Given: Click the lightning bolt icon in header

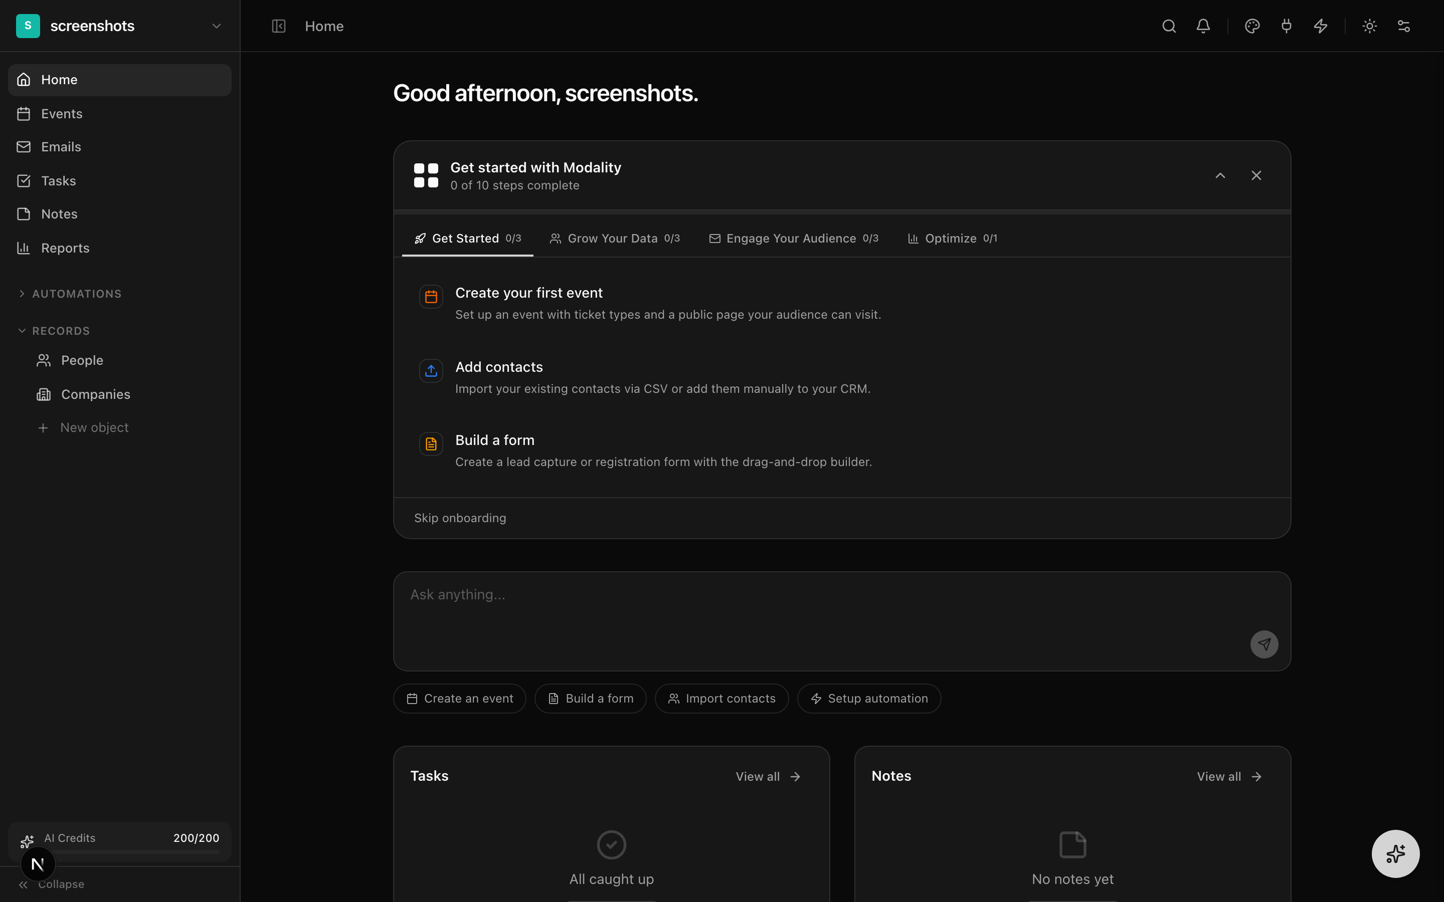Looking at the screenshot, I should 1321,26.
